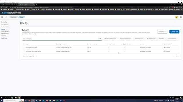Focus the role search field
The width and height of the screenshot is (183, 102).
62,39
